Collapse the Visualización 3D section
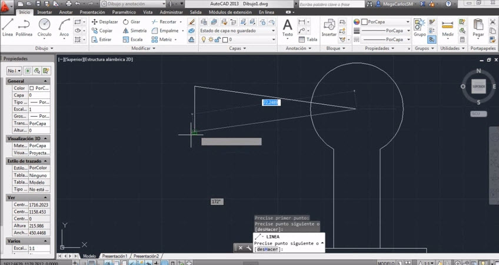 coord(45,138)
